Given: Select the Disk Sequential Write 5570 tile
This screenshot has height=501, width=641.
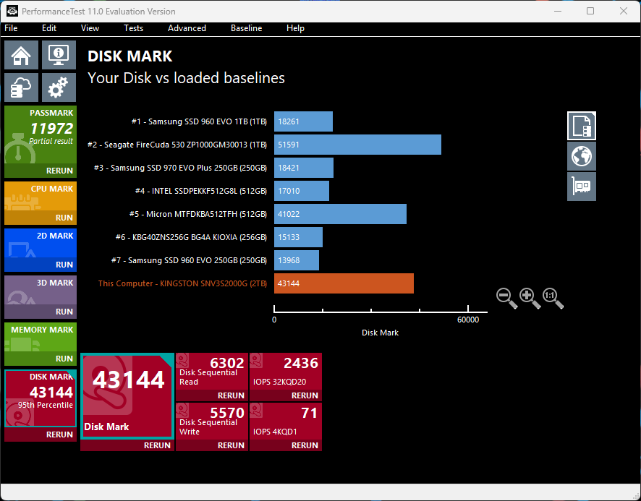Looking at the screenshot, I should click(x=212, y=421).
